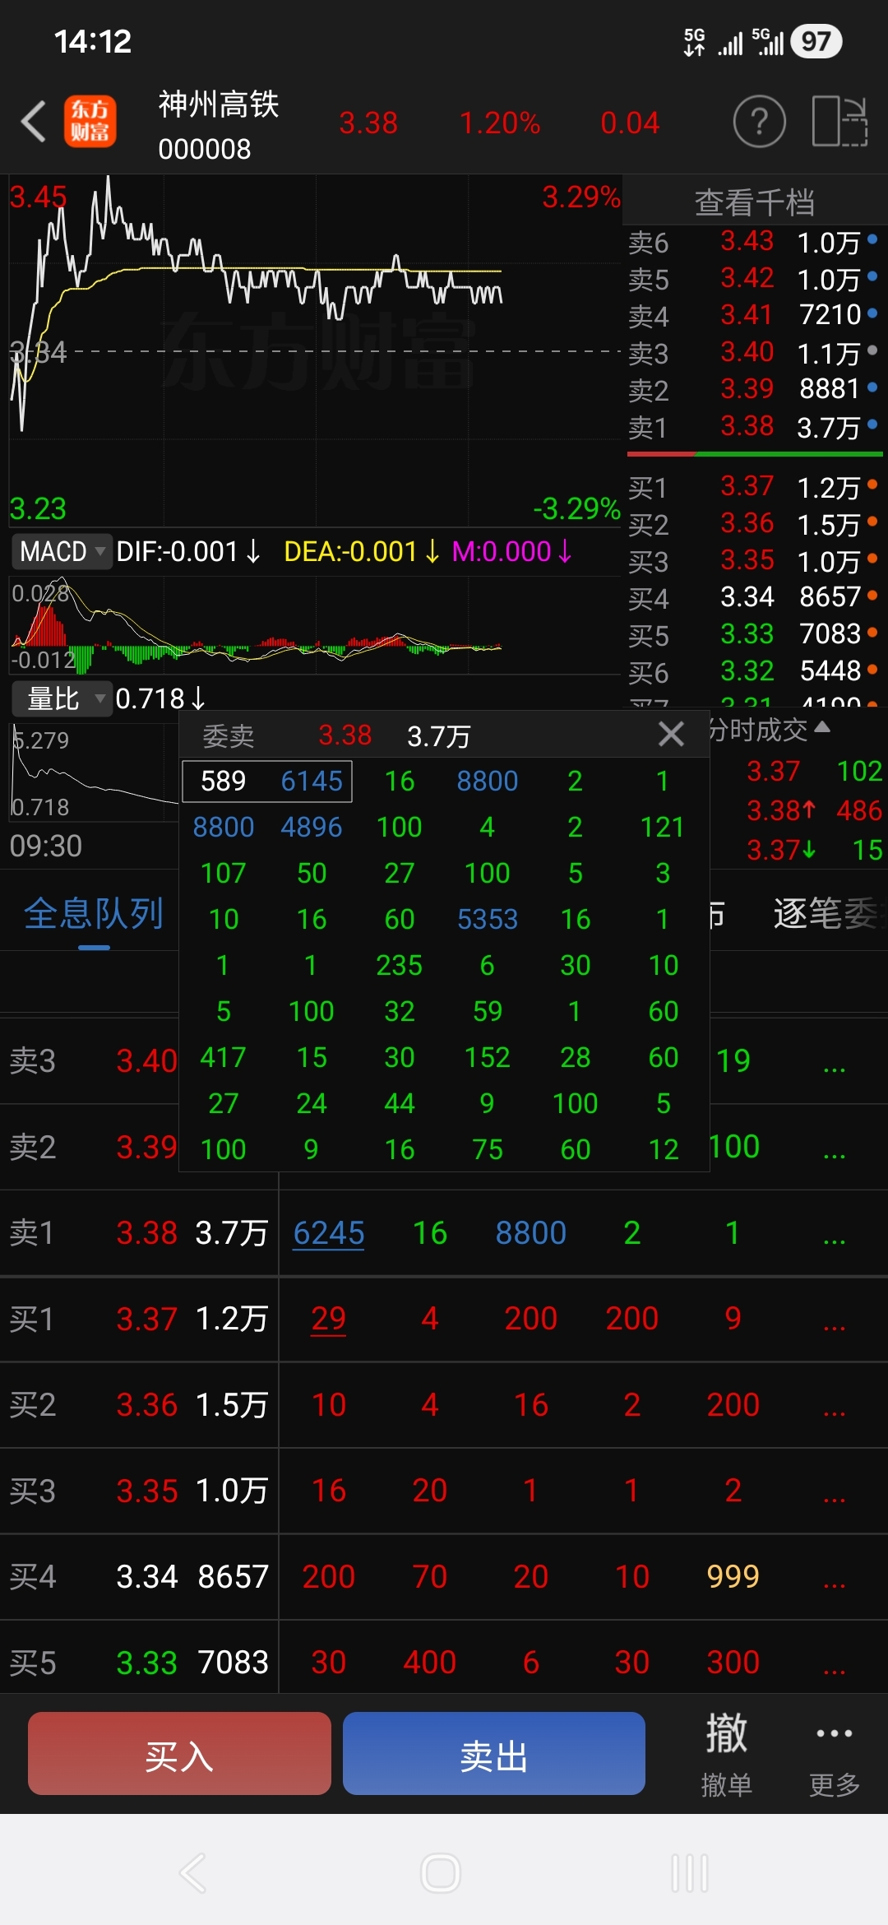Tap the grey dot beside 卖3 3.40
The image size is (888, 1925).
point(872,350)
